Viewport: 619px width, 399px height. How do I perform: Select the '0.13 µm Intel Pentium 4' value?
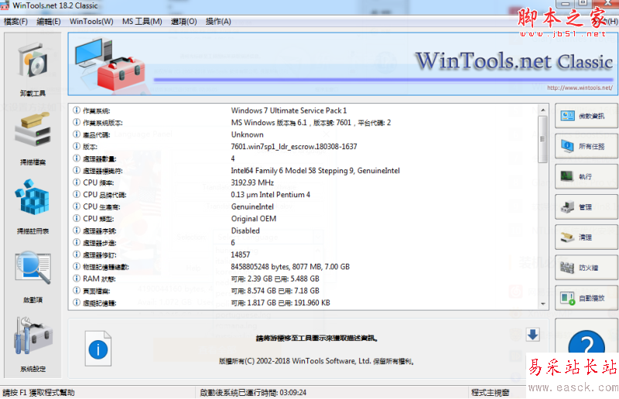pyautogui.click(x=270, y=195)
